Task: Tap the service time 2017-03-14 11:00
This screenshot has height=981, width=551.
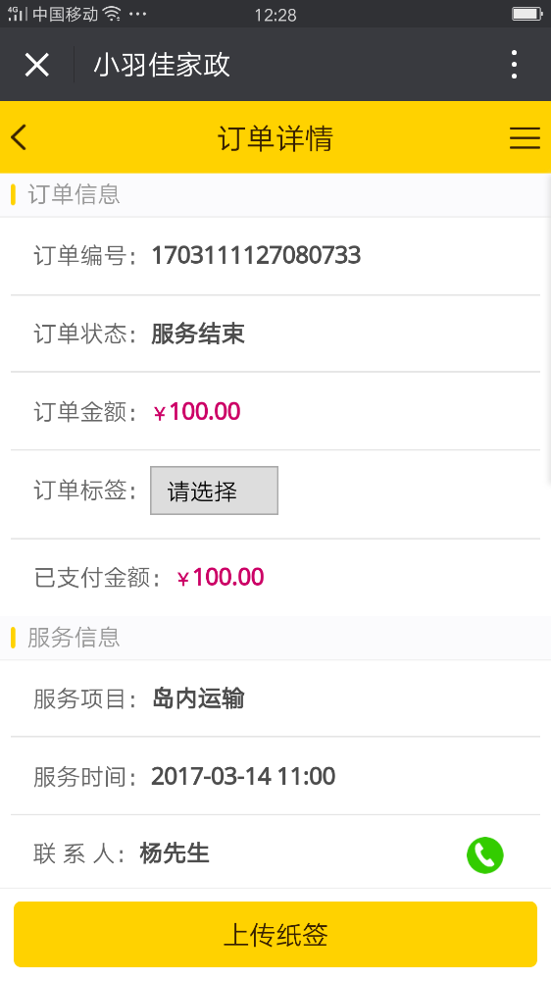Action: pos(243,776)
